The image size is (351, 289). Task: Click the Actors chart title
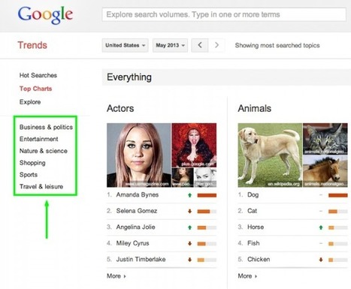120,108
